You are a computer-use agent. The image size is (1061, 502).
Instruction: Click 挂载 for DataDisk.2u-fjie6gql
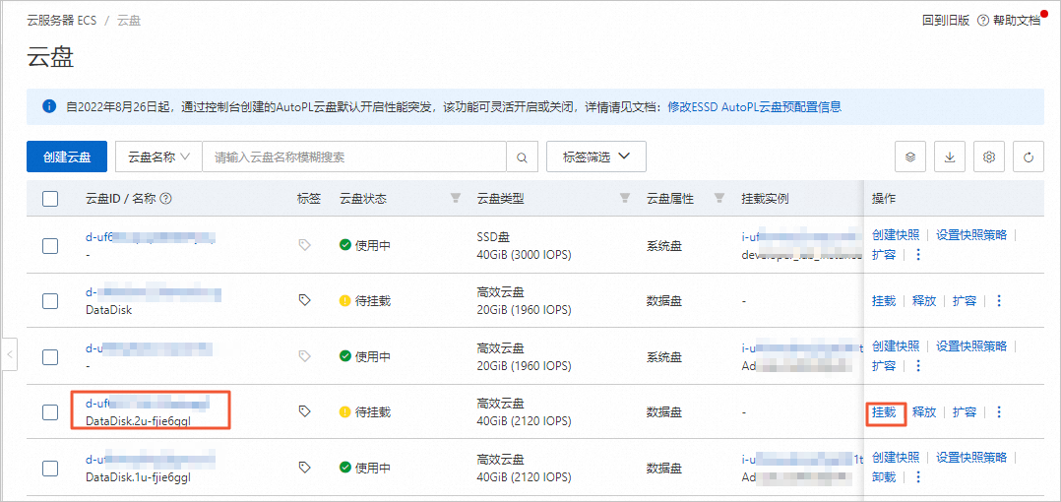885,412
